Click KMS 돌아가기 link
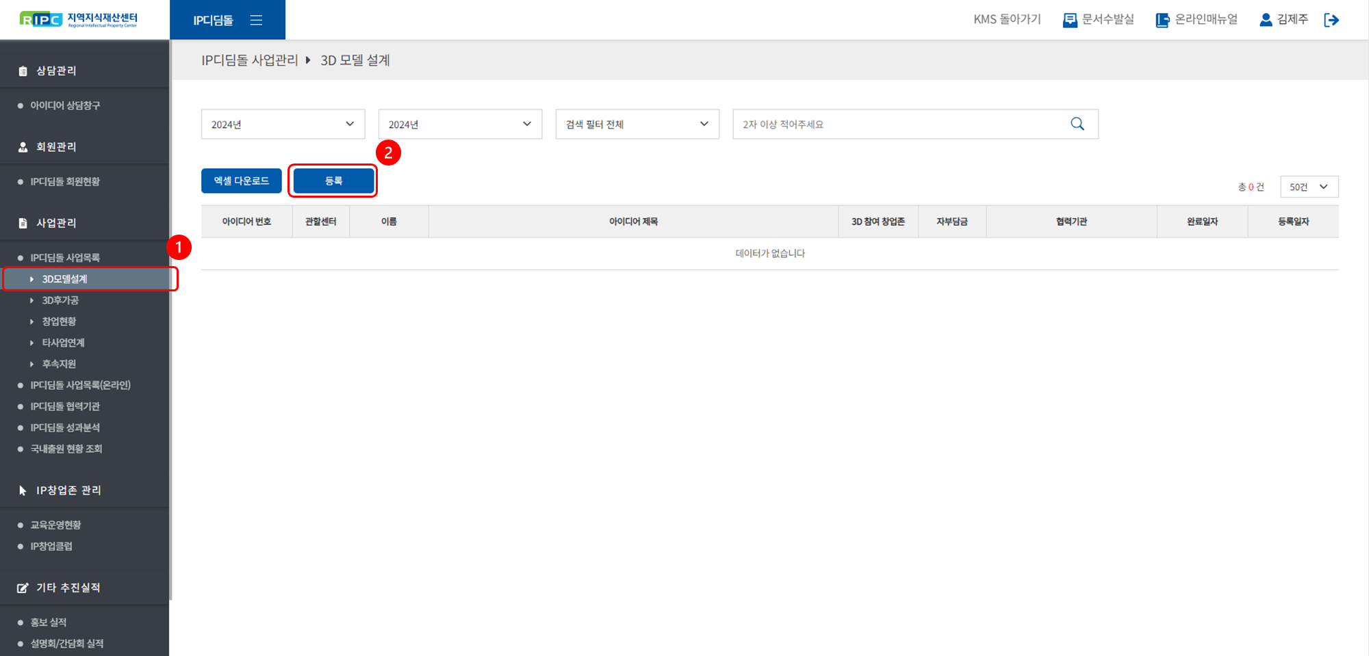This screenshot has width=1369, height=656. point(1007,20)
